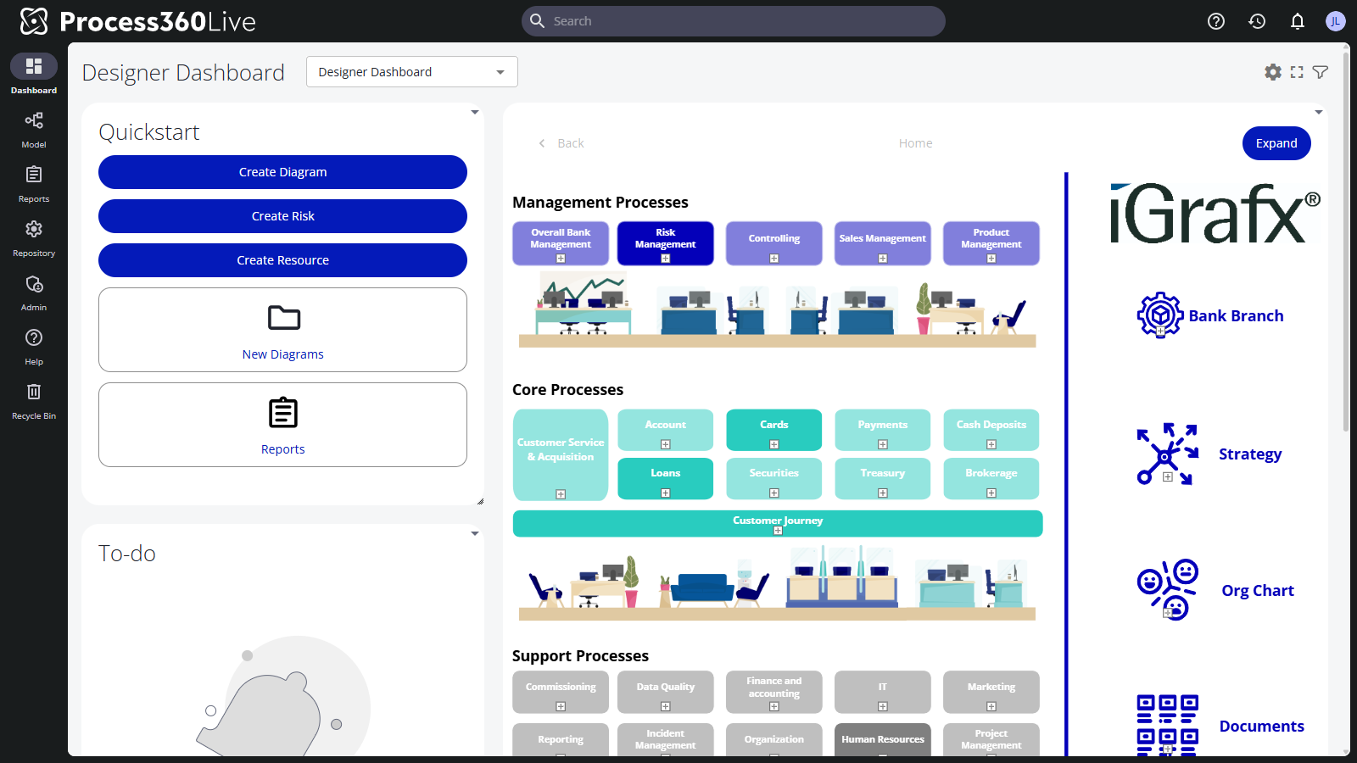
Task: Open the Commissioning support process box
Action: point(561,693)
